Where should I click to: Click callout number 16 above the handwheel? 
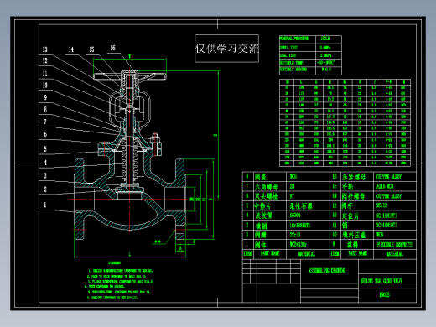[x=112, y=48]
